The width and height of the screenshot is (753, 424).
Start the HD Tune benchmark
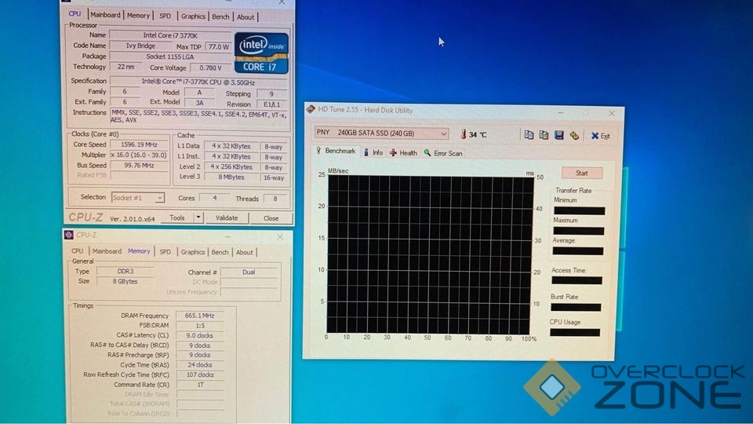tap(581, 173)
